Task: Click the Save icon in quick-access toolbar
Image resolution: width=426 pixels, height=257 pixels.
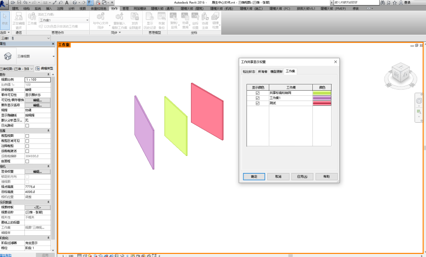Action: pos(19,3)
